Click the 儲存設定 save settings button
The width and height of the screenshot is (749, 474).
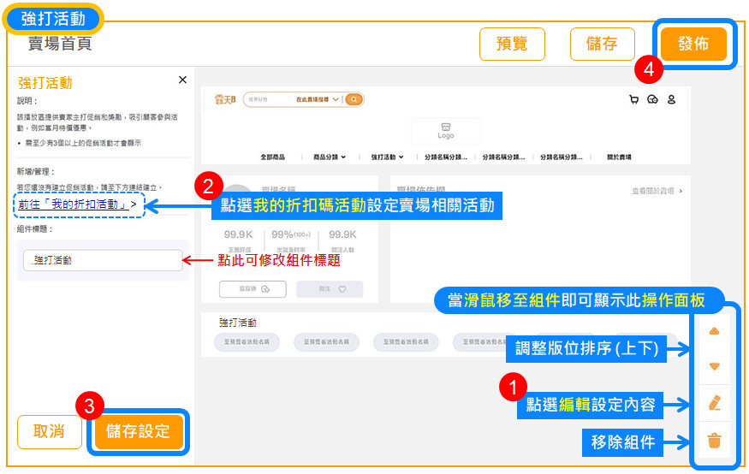pyautogui.click(x=139, y=431)
